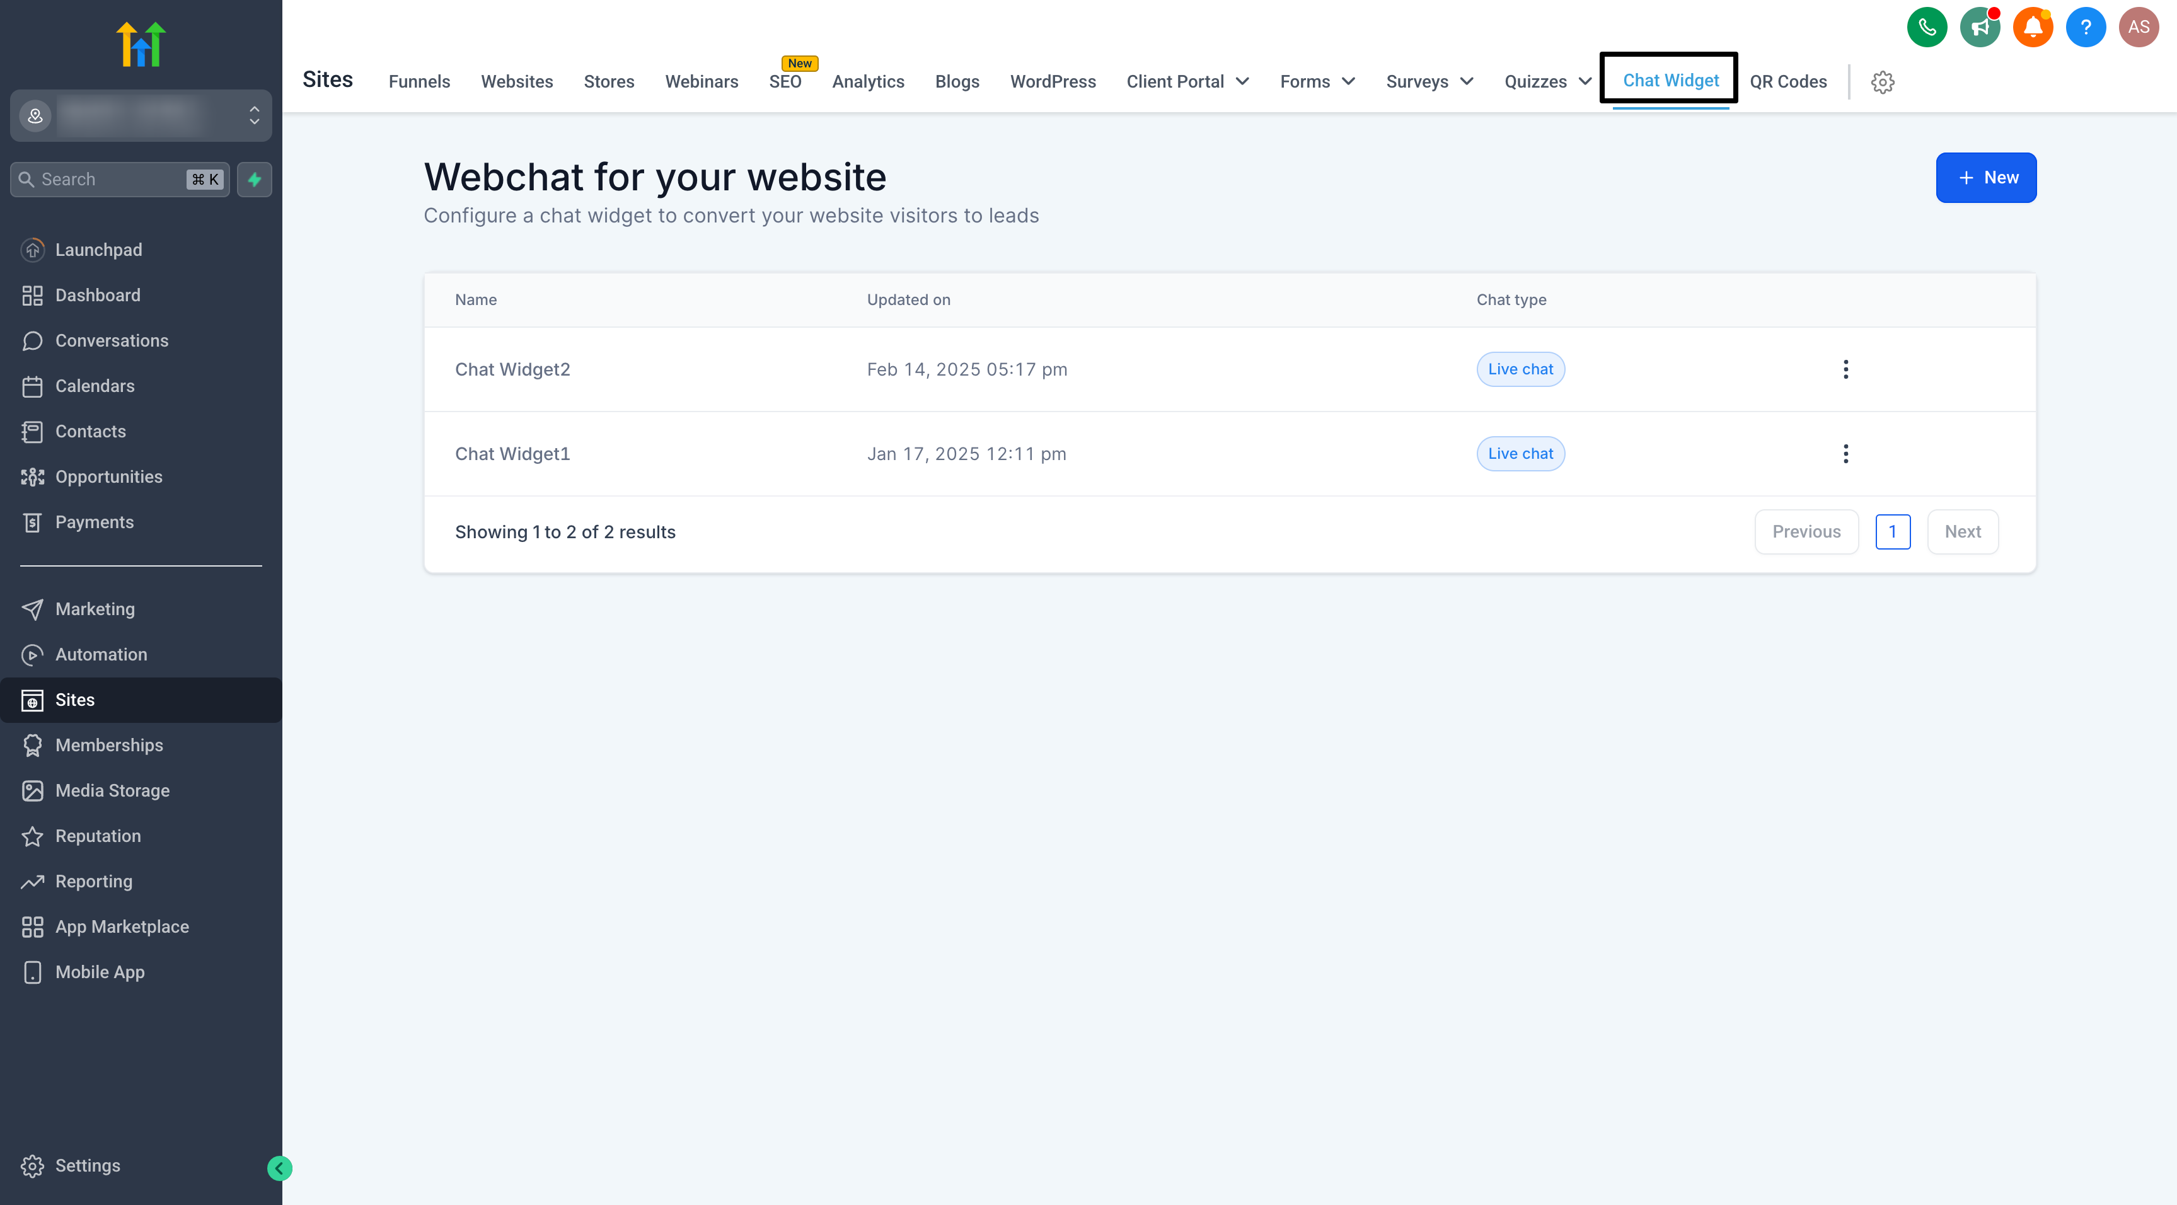The image size is (2177, 1205).
Task: Expand the account switcher dropdown
Action: 253,116
